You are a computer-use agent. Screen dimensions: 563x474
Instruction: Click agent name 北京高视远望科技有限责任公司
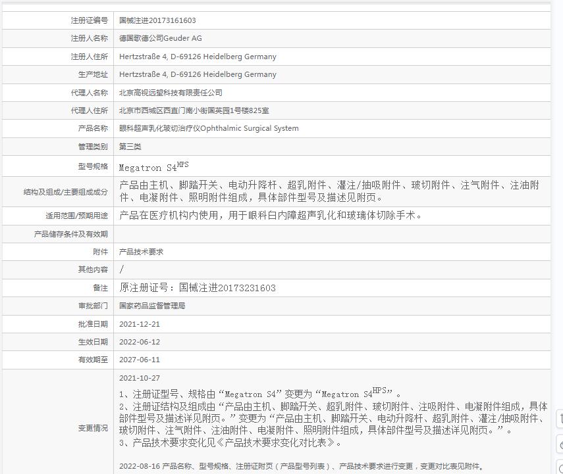[x=171, y=93]
